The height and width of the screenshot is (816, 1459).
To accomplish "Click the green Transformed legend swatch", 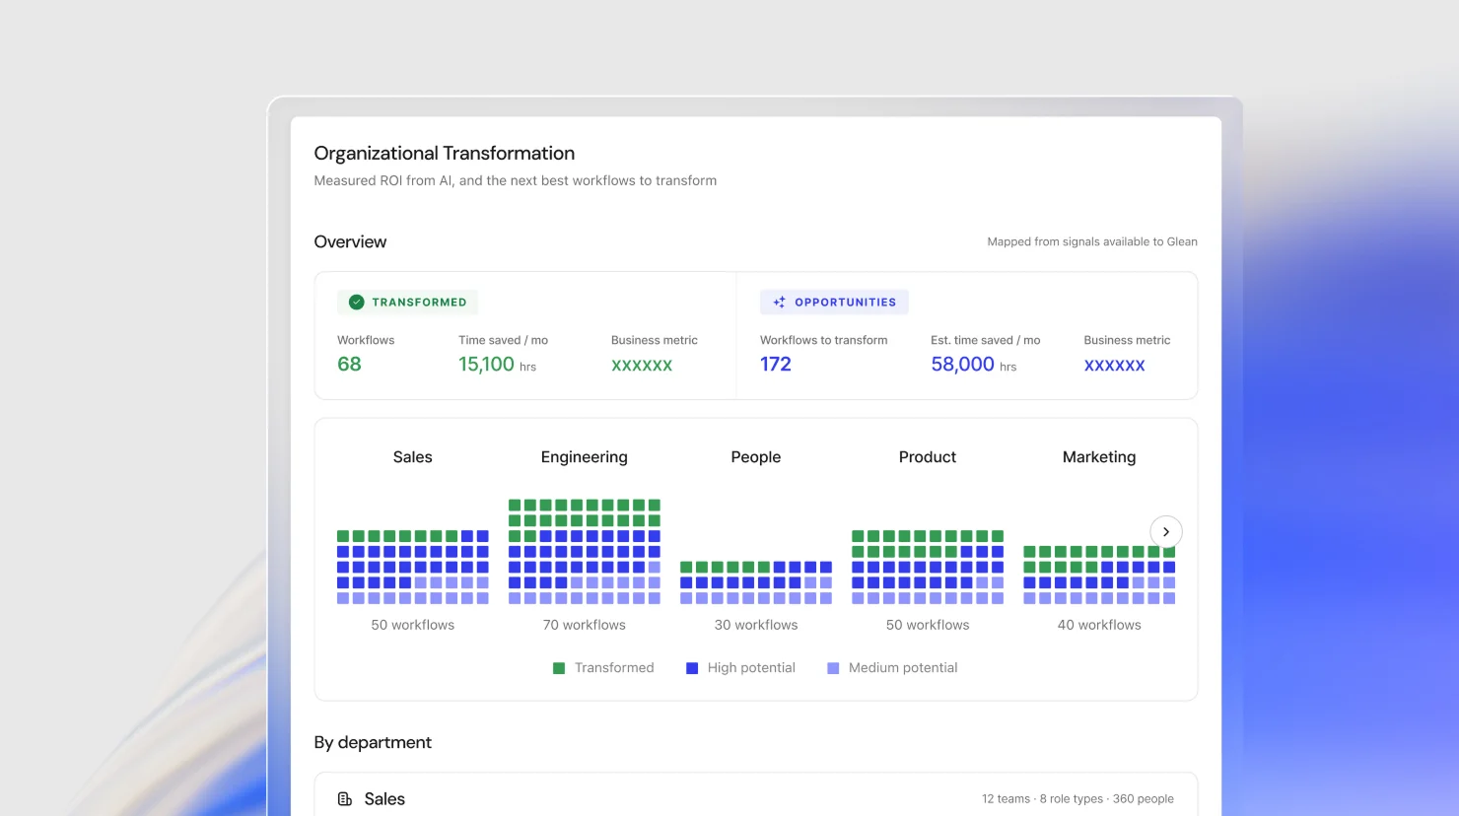I will coord(559,668).
